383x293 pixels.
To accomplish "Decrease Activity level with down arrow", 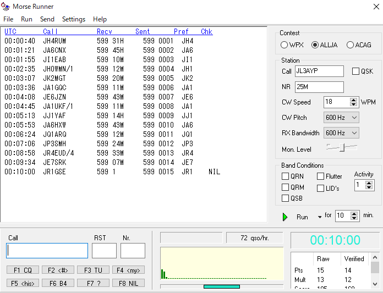I will pyautogui.click(x=369, y=187).
